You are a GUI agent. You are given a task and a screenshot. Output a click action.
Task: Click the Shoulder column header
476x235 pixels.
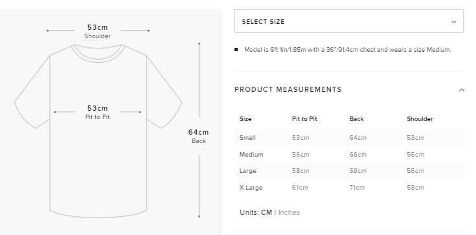point(420,119)
